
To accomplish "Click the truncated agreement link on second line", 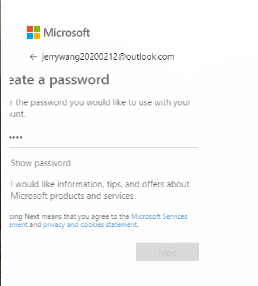I will 18,225.
